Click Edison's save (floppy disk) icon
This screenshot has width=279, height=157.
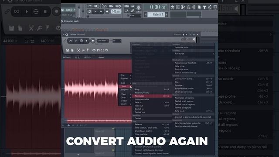click(x=68, y=51)
